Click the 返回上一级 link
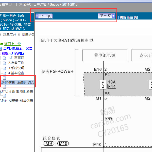Image resolution: width=152 pixels, height=152 pixels. click(12, 44)
